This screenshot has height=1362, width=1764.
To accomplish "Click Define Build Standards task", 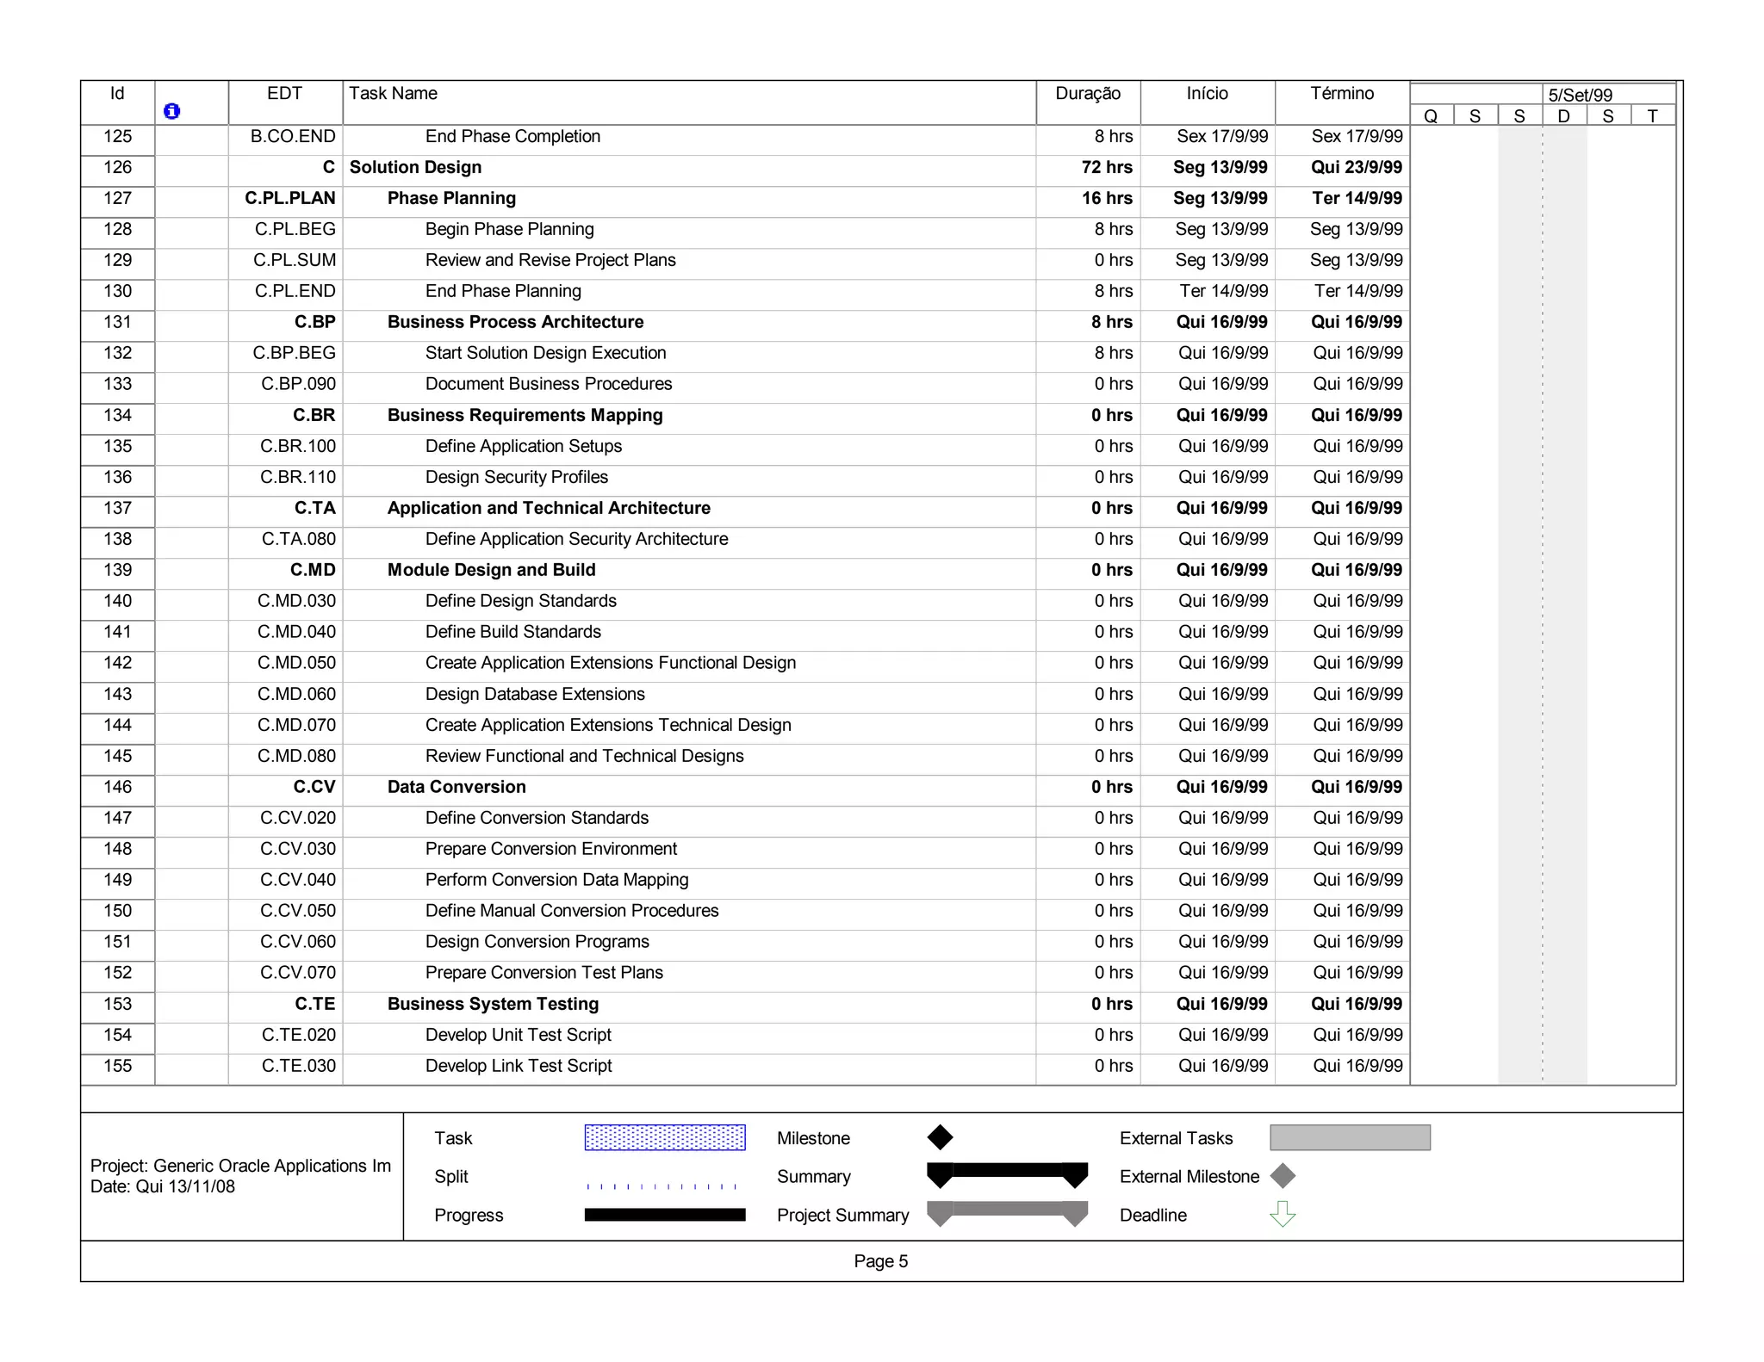I will (512, 632).
